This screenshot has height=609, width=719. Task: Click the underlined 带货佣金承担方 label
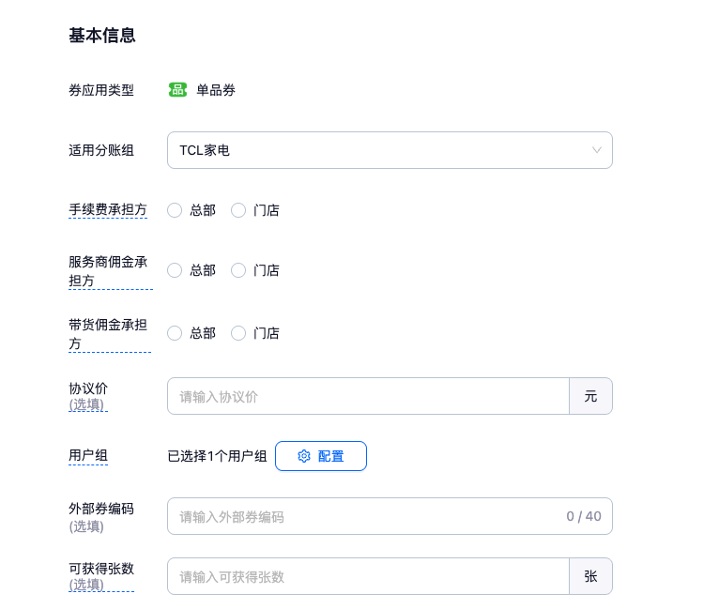point(108,334)
